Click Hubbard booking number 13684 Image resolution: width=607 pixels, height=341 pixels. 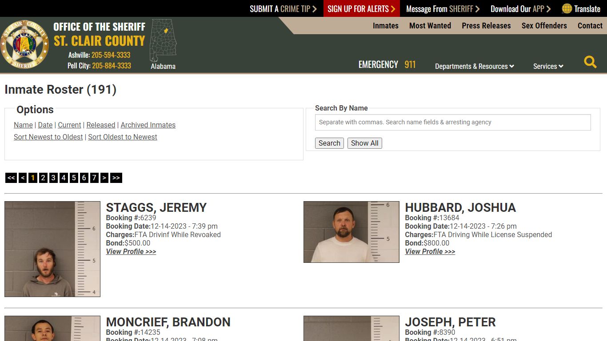pos(449,218)
